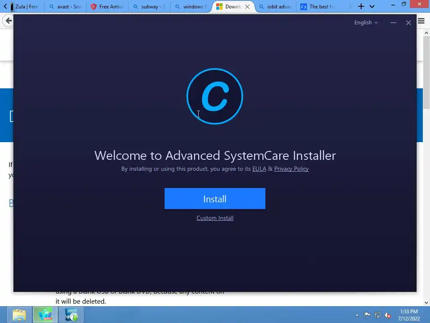Minimize the browser window
This screenshot has width=430, height=323.
393,5
